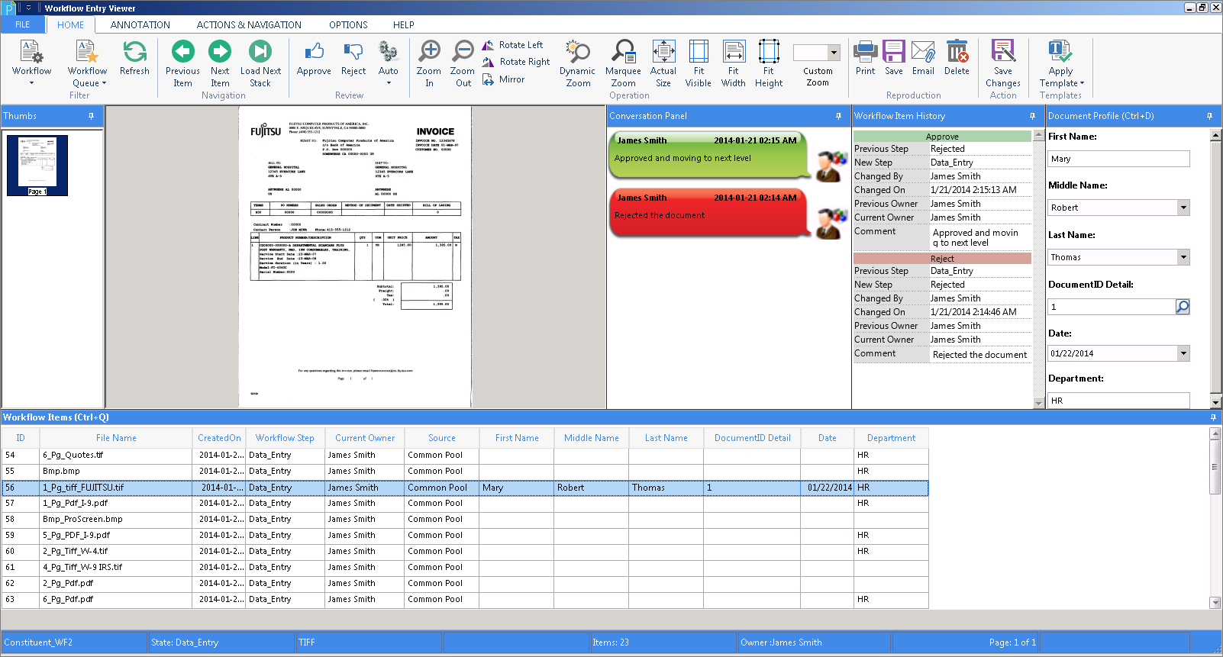Select Fit Width
Screen dimensions: 1223x657
(x=734, y=63)
